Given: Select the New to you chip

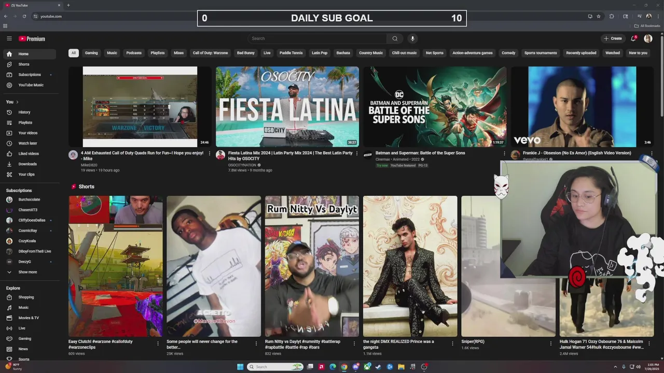Looking at the screenshot, I should 638,53.
